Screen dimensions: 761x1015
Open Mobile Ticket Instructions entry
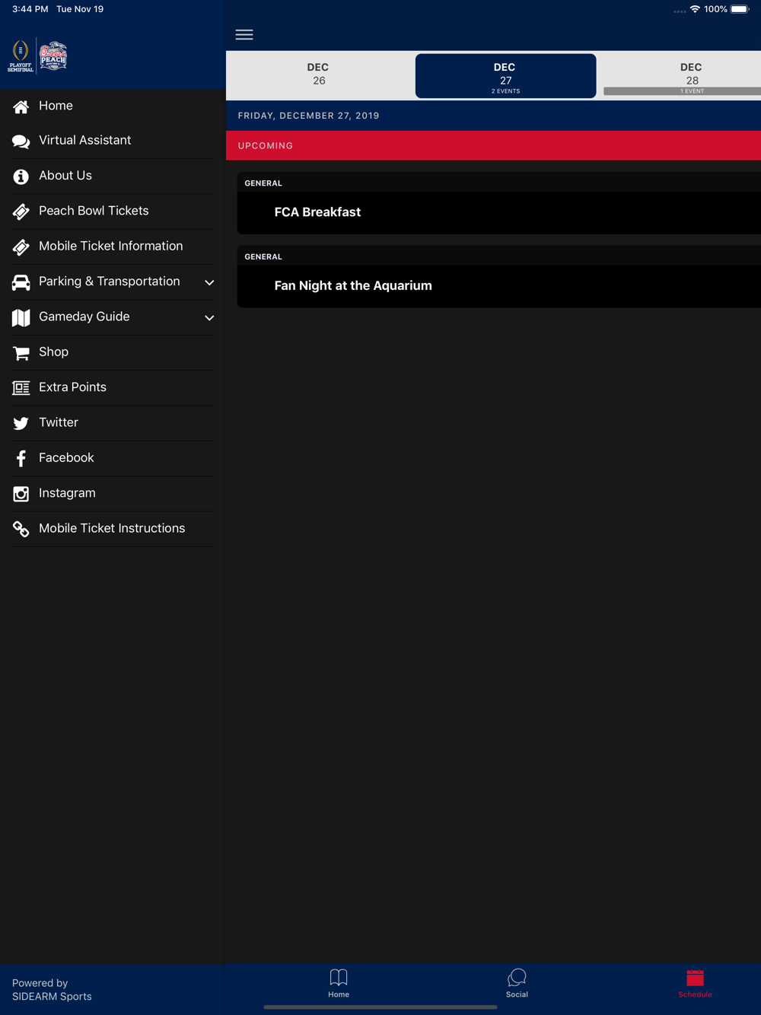[x=113, y=528]
